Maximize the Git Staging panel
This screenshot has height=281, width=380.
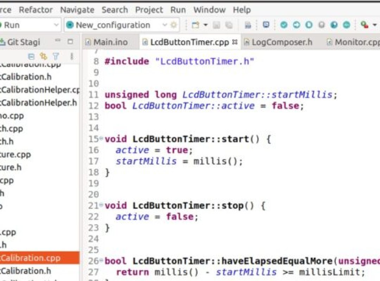pyautogui.click(x=70, y=42)
